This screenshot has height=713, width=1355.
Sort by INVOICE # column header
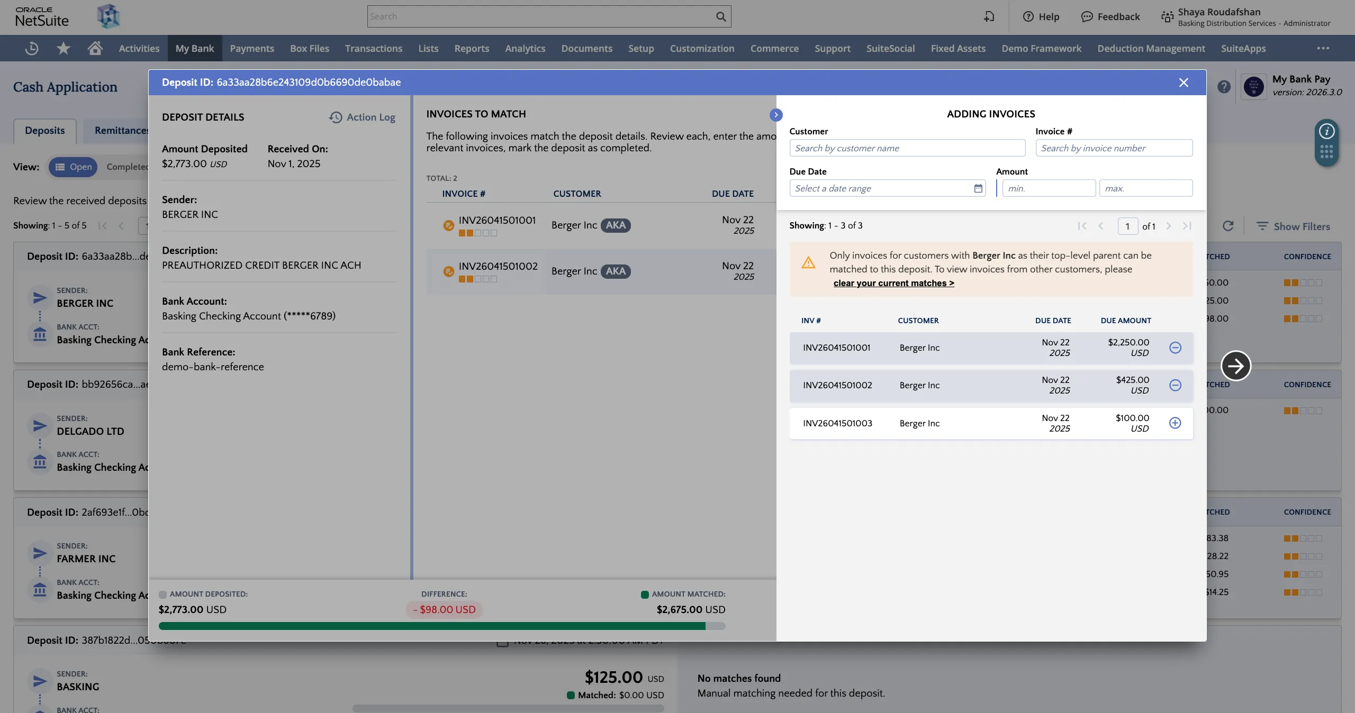click(x=464, y=194)
